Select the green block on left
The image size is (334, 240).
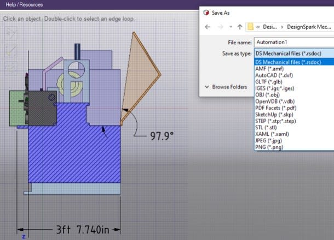coord(17,108)
